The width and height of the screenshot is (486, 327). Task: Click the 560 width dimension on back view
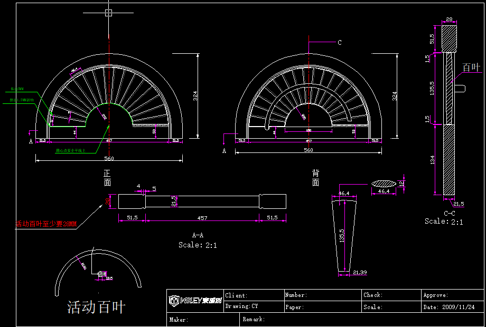pyautogui.click(x=309, y=150)
